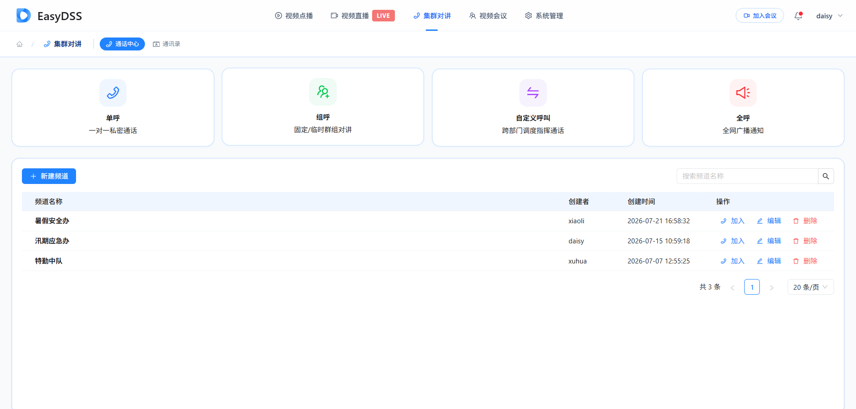This screenshot has width=856, height=409.
Task: Select the 一对一私密通话 card text
Action: (x=113, y=130)
